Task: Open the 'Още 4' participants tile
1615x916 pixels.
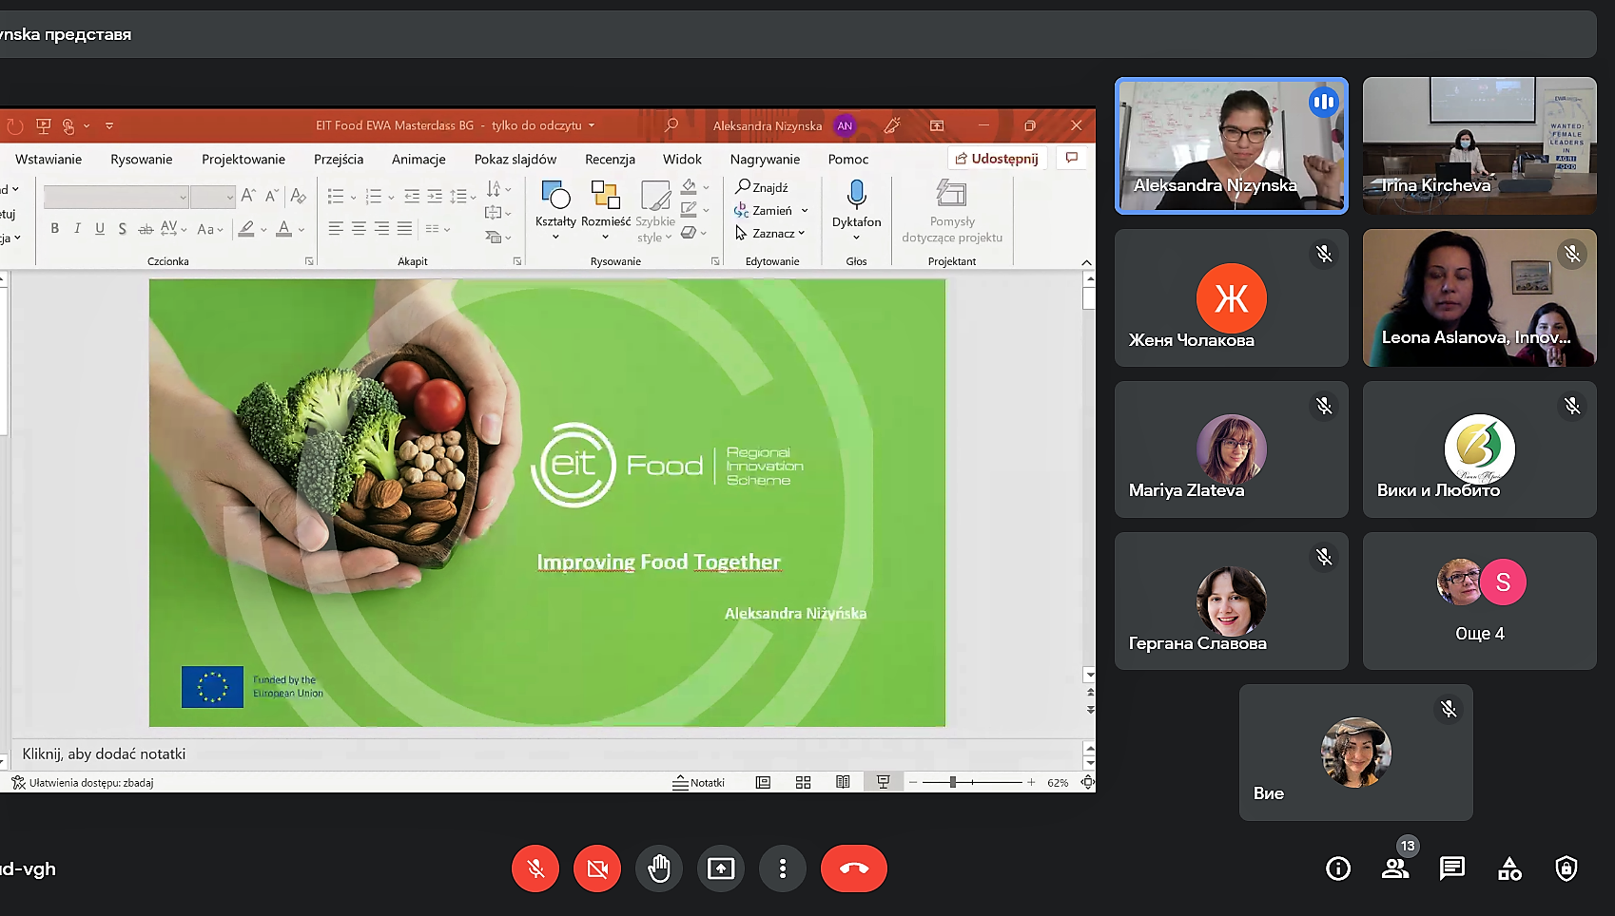Action: point(1480,601)
